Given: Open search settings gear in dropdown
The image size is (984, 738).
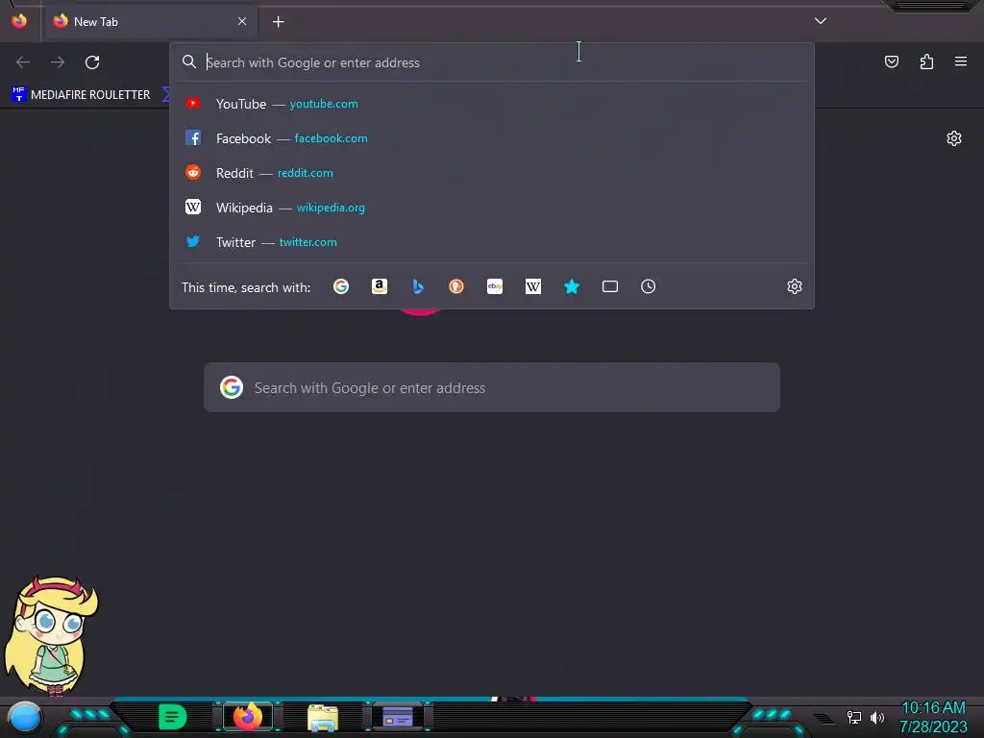Looking at the screenshot, I should 795,286.
